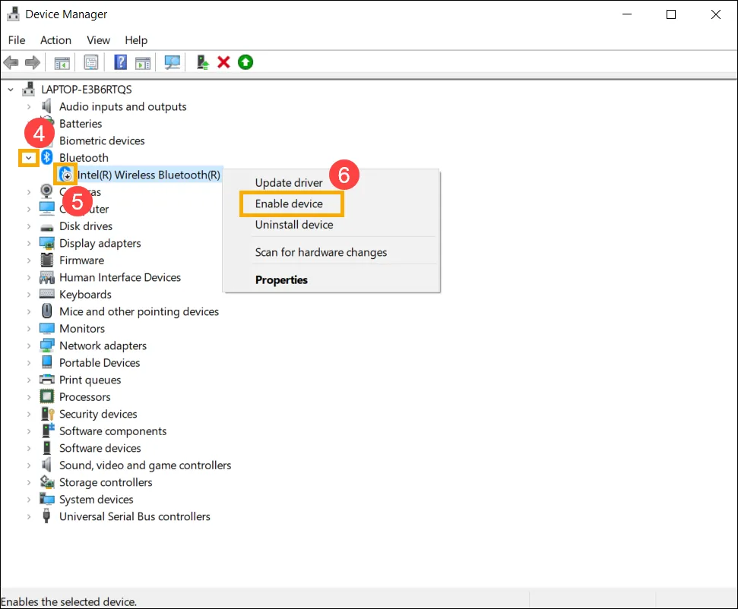Select Intel(R) Wireless Bluetooth(R) device
Viewport: 738px width, 609px height.
149,175
